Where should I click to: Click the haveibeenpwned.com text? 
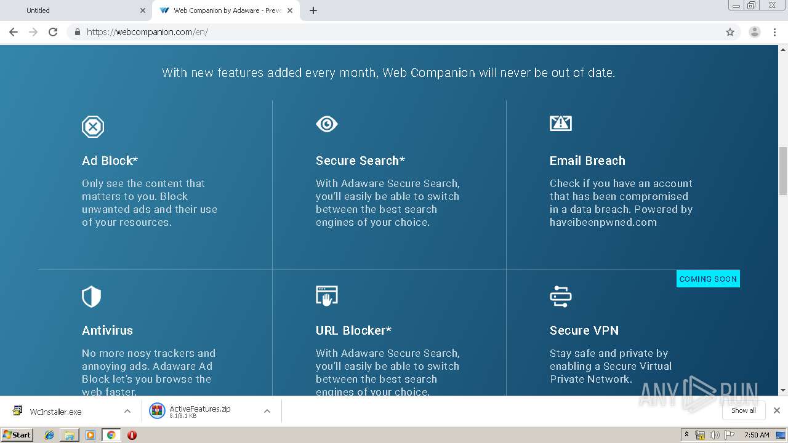tap(603, 222)
